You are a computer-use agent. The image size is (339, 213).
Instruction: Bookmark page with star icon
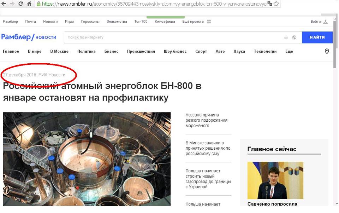276,4
